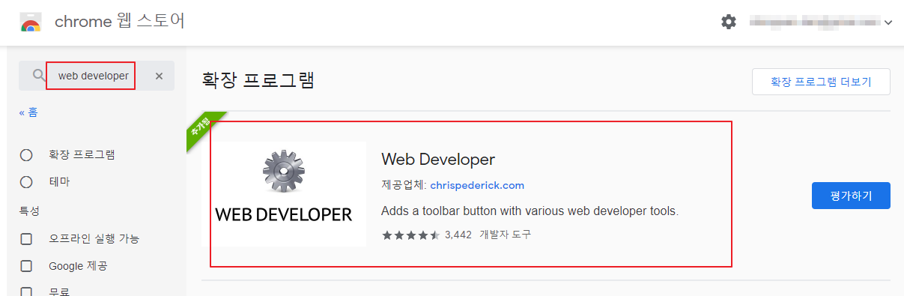The height and width of the screenshot is (296, 904).
Task: Click the search magnifier icon
Action: point(40,76)
